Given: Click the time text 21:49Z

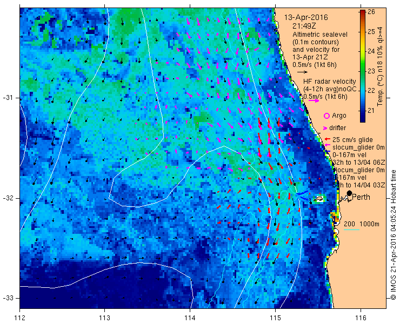Looking at the screenshot, I should (305, 26).
